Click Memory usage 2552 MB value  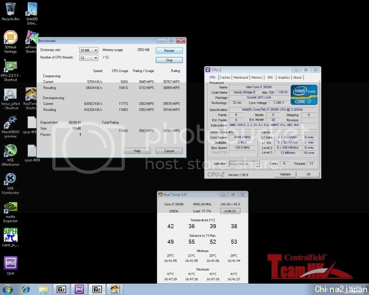coord(143,50)
